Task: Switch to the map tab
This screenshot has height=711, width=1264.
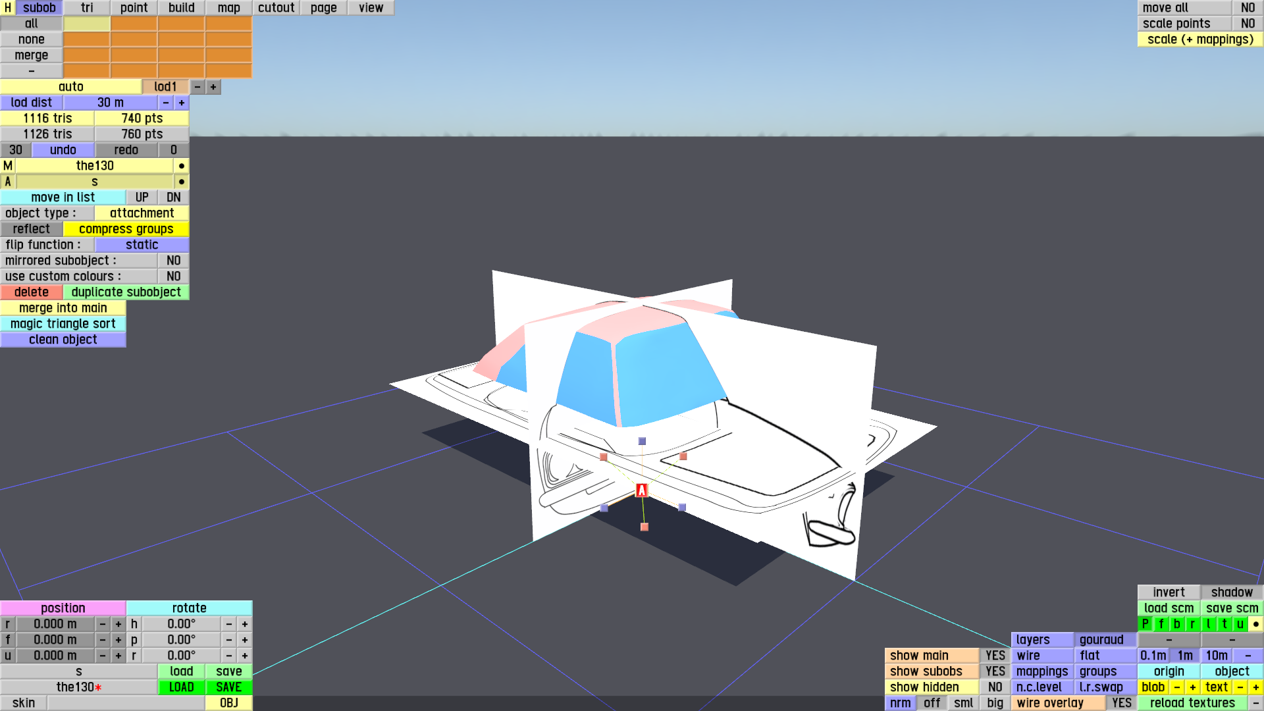Action: [228, 8]
